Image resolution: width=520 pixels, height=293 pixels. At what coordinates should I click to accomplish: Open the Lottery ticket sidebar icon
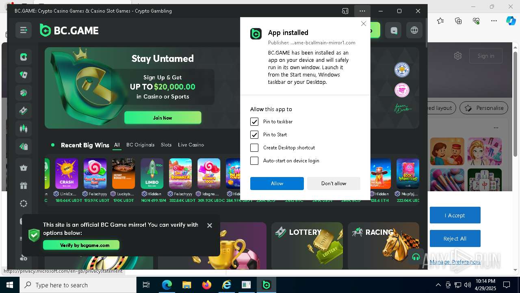click(x=24, y=111)
